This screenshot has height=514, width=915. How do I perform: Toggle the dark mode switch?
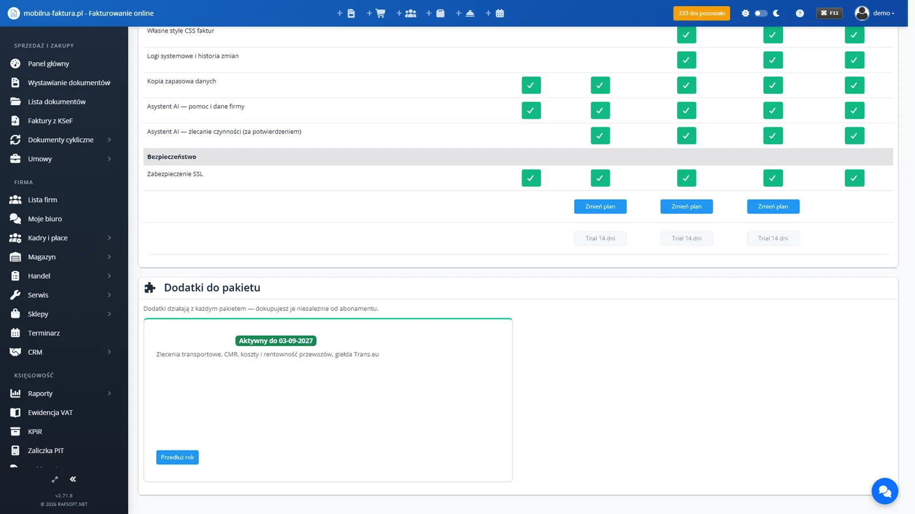pyautogui.click(x=761, y=13)
